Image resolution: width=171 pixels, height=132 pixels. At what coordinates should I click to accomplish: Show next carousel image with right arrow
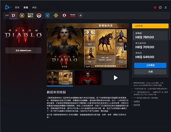coord(126,46)
